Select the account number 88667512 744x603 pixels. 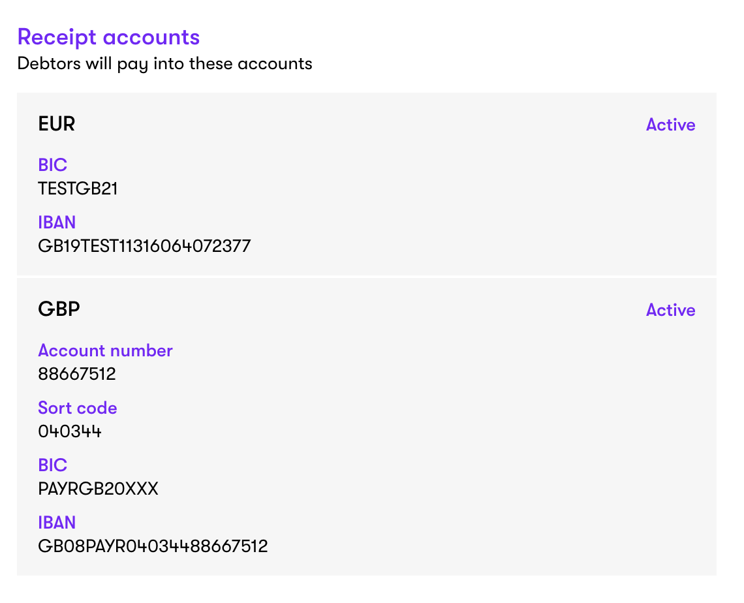click(77, 374)
